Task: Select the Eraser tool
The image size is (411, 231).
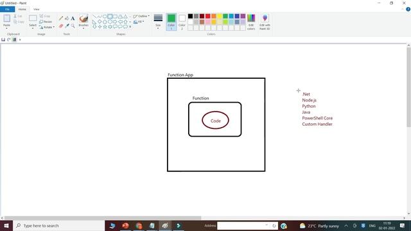Action: (x=61, y=26)
